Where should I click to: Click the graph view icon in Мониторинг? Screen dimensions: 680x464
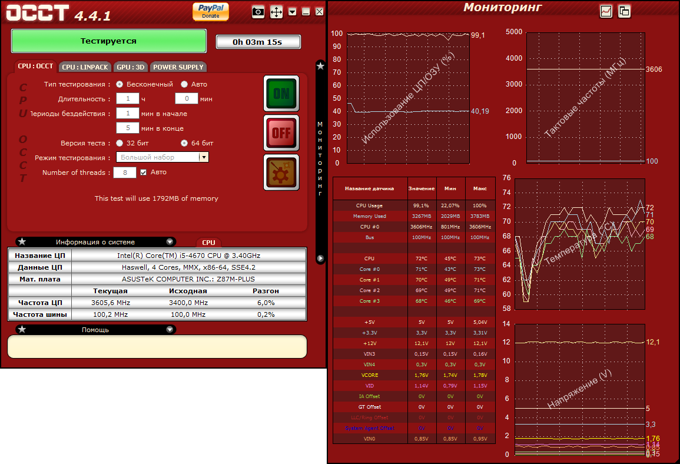[x=606, y=11]
